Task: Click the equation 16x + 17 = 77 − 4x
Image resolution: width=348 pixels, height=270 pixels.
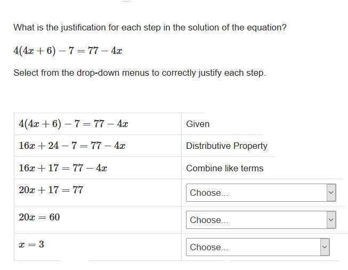Action: point(63,168)
